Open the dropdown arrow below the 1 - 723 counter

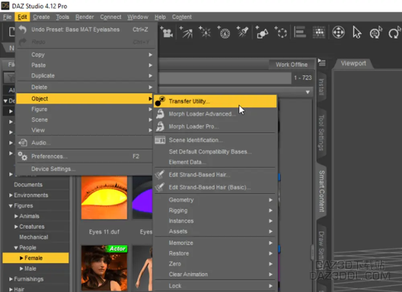coord(308,92)
